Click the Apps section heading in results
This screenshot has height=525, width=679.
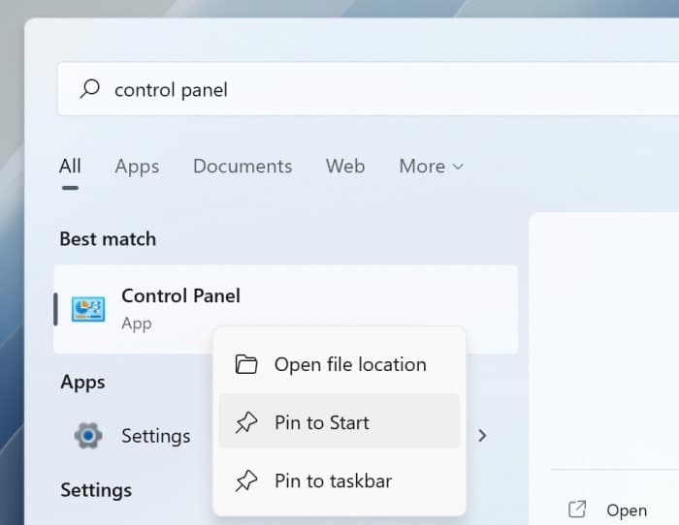tap(82, 383)
